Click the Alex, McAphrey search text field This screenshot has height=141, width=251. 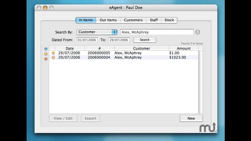click(x=157, y=32)
